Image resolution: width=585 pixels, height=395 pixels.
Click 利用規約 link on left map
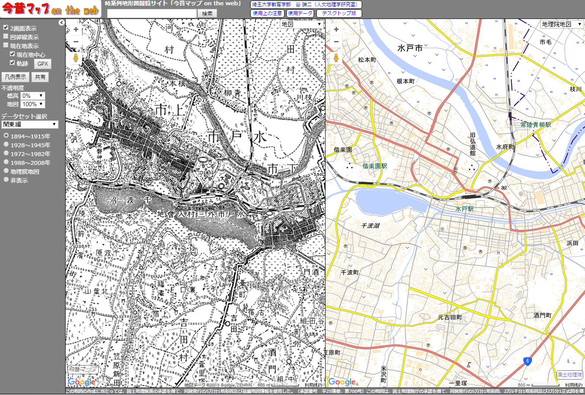coord(314,385)
